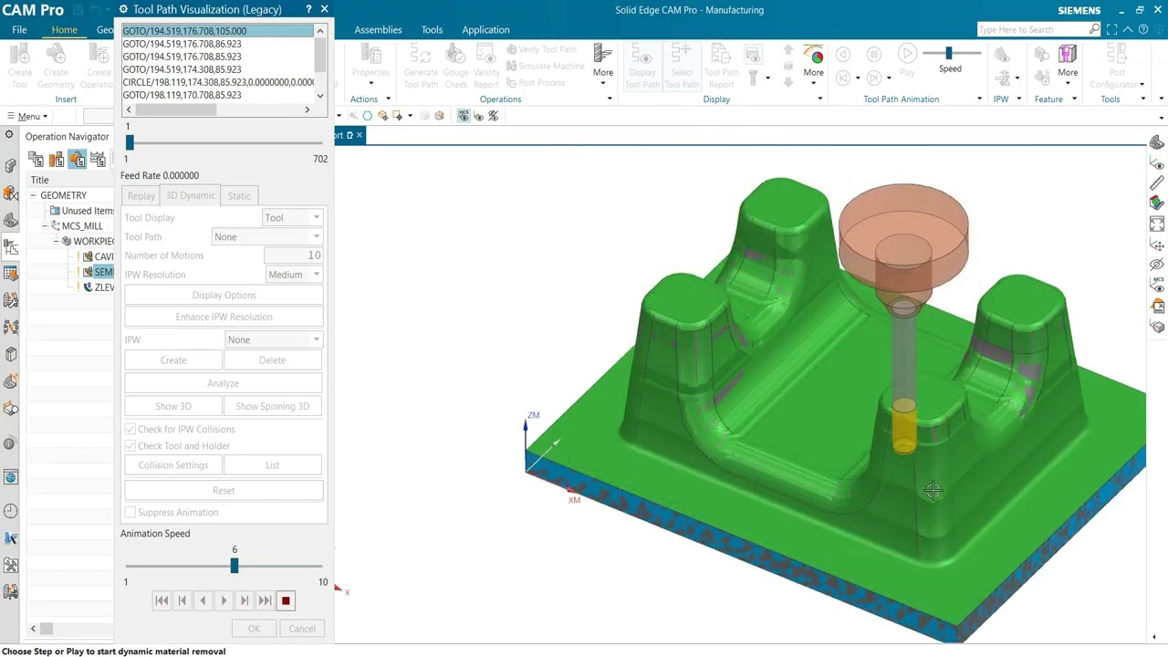Click the Create Geometry ribbon icon

(x=56, y=66)
